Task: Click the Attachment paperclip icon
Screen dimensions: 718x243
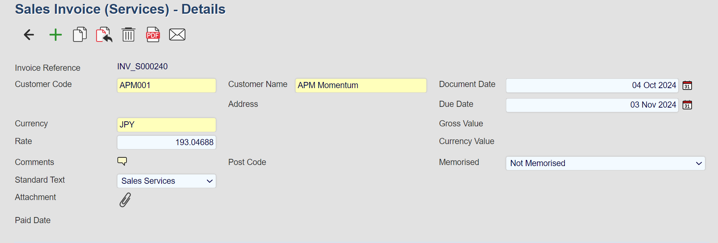Action: 125,200
